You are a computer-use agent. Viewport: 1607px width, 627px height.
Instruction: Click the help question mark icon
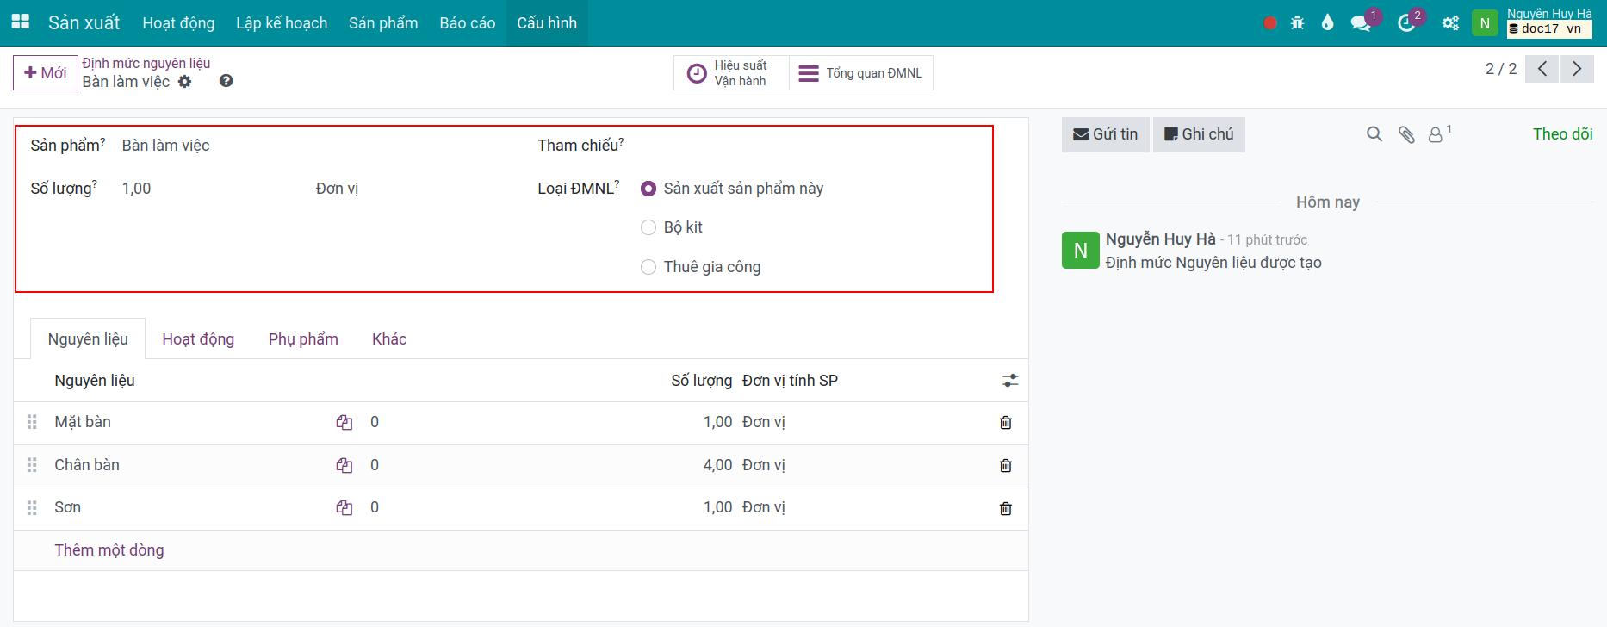point(226,81)
